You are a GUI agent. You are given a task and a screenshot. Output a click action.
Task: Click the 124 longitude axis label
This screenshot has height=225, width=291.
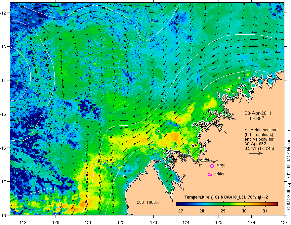click(x=186, y=222)
